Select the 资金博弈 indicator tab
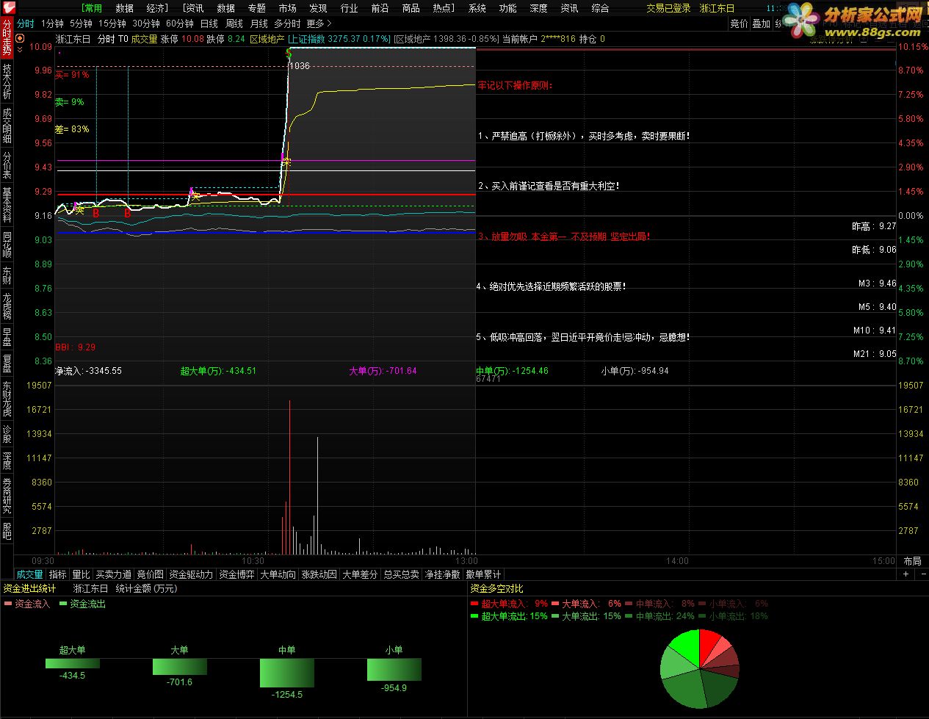This screenshot has width=929, height=719. (x=237, y=574)
